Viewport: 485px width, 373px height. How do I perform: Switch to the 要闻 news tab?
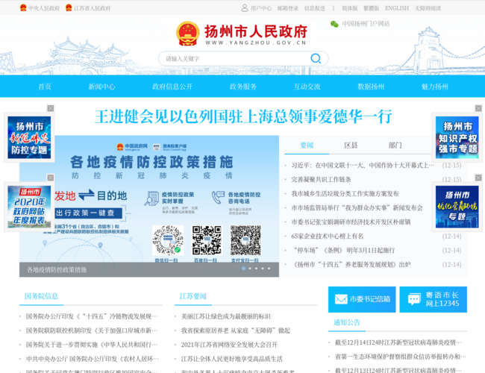pos(307,145)
